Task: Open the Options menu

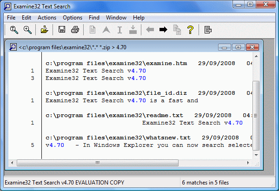Action: 73,18
